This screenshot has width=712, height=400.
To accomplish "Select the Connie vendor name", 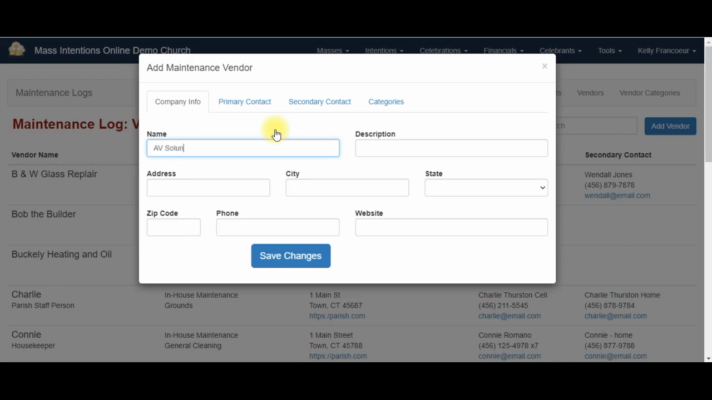I will [x=26, y=334].
